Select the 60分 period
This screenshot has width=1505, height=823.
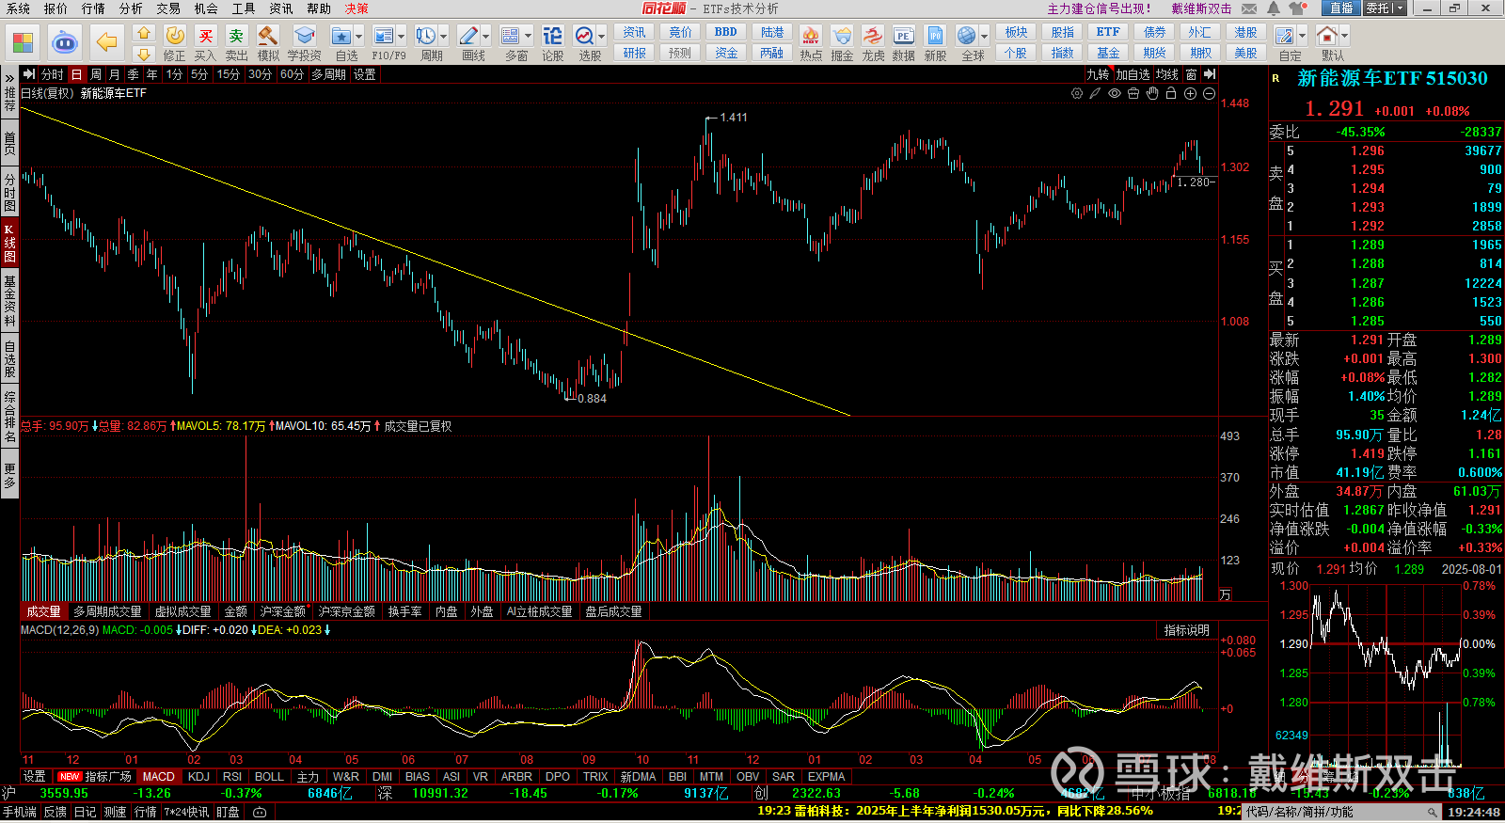pyautogui.click(x=292, y=74)
